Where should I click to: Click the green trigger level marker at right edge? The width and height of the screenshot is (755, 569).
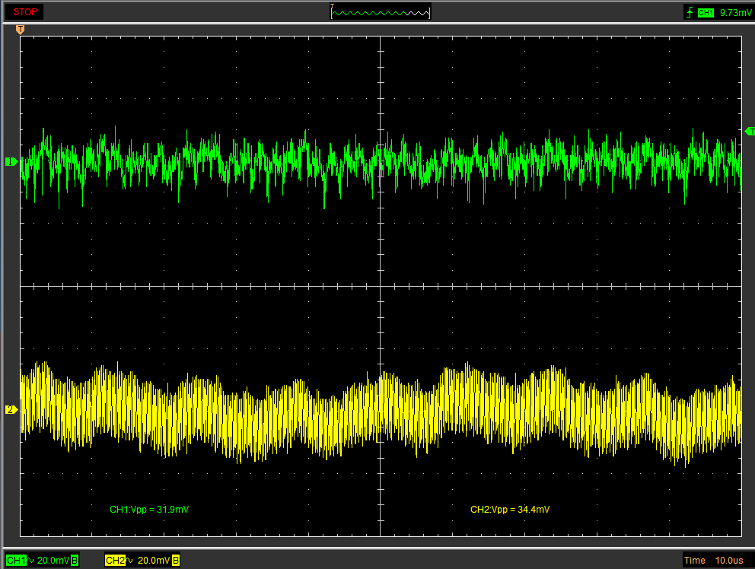(x=749, y=132)
